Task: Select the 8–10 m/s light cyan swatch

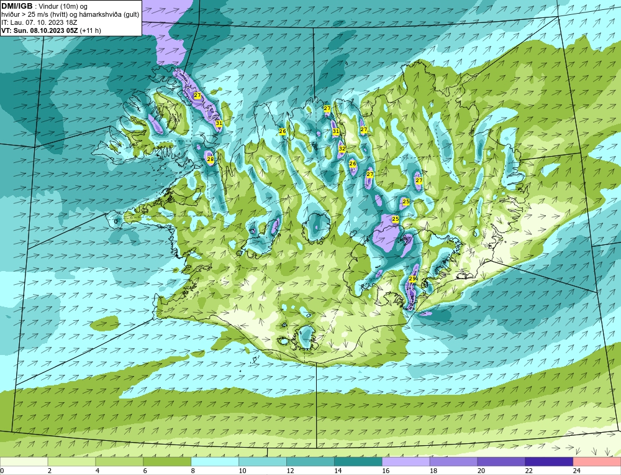Action: point(215,462)
